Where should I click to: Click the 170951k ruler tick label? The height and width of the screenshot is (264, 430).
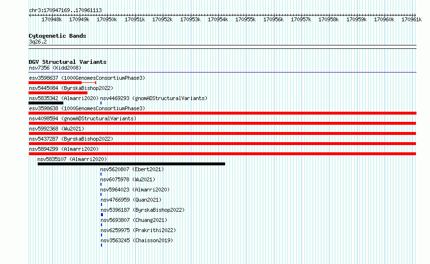tap(135, 19)
